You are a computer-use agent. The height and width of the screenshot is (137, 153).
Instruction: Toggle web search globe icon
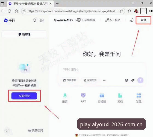pos(126,80)
